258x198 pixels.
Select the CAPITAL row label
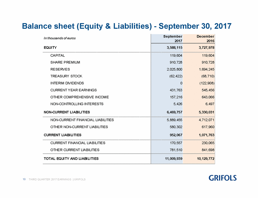click(58, 56)
